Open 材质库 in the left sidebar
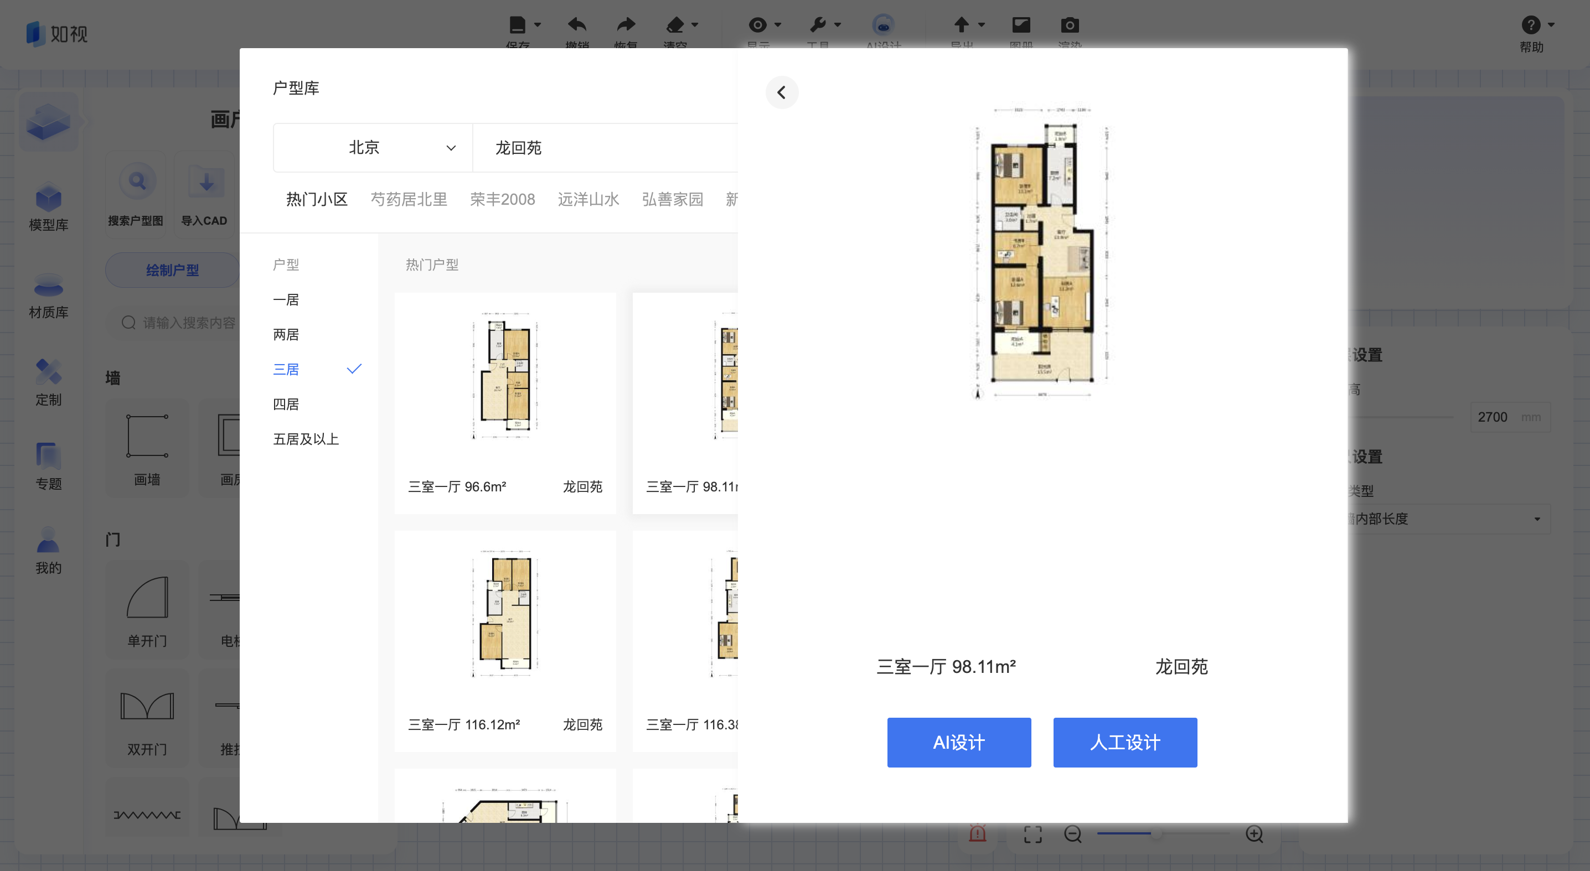The height and width of the screenshot is (871, 1590). (x=48, y=295)
